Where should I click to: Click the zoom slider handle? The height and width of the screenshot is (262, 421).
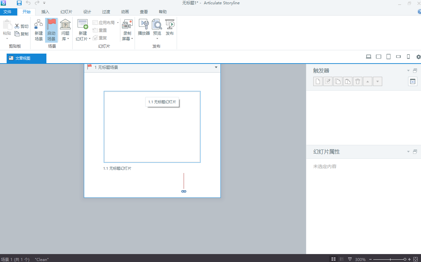pos(405,259)
